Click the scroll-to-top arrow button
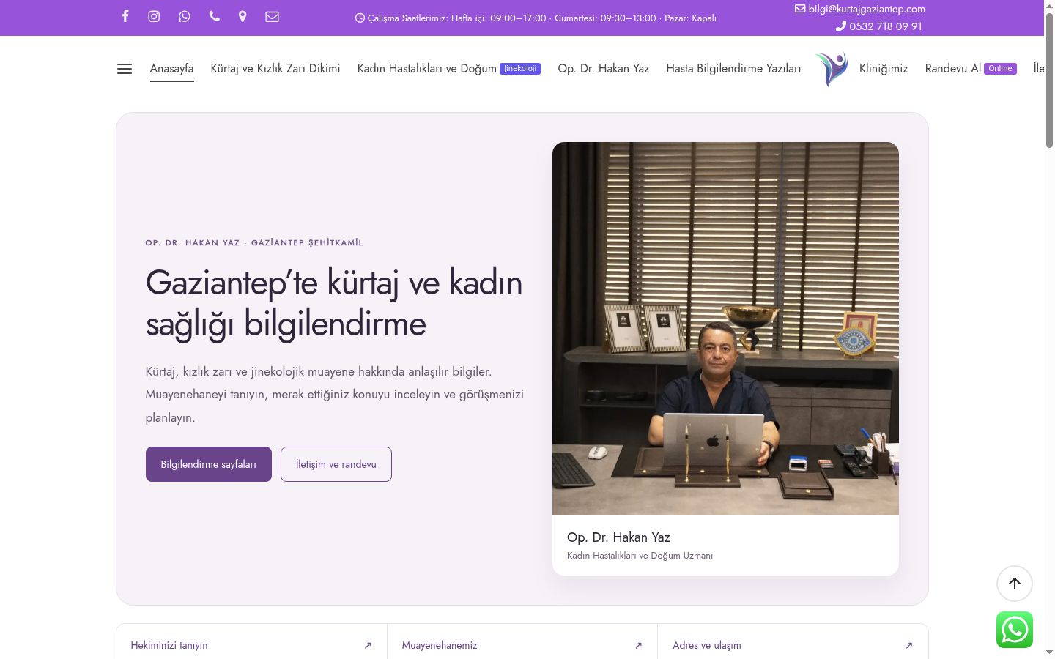Viewport: 1055px width, 659px height. (x=1015, y=584)
